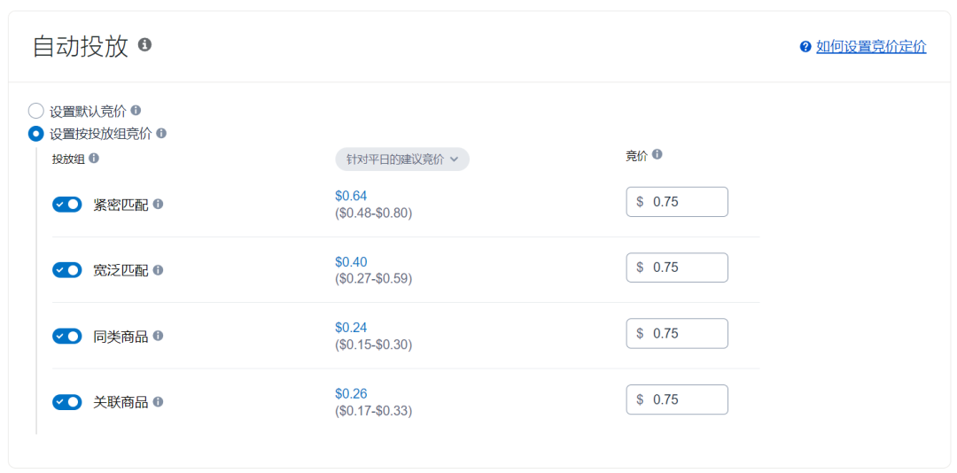This screenshot has width=957, height=473.
Task: Click info icon beside 同类商品
Action: click(158, 336)
